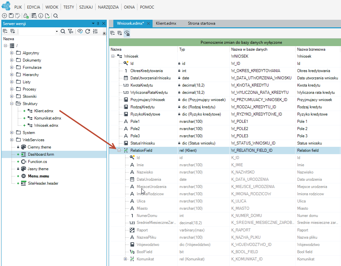Image resolution: width=341 pixels, height=266 pixels.
Task: Switch to the Klient.edmx tab
Action: click(x=166, y=23)
